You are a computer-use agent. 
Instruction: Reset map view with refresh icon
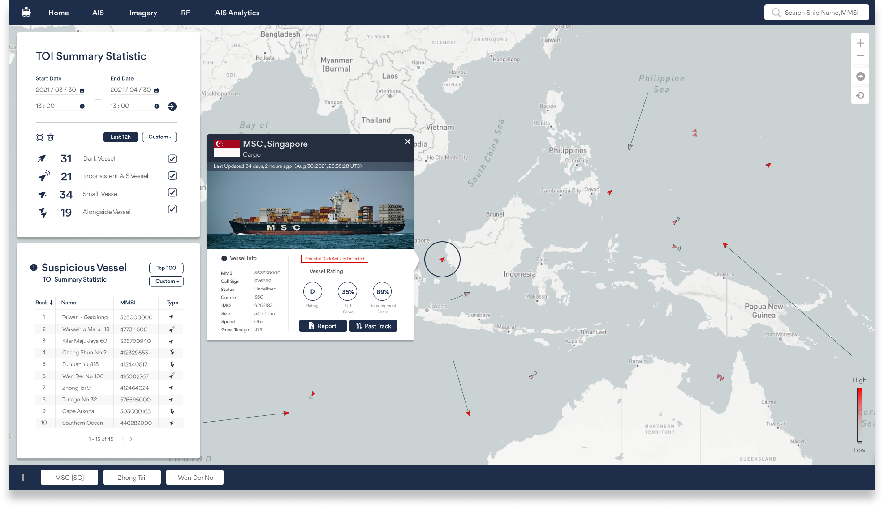[x=860, y=95]
